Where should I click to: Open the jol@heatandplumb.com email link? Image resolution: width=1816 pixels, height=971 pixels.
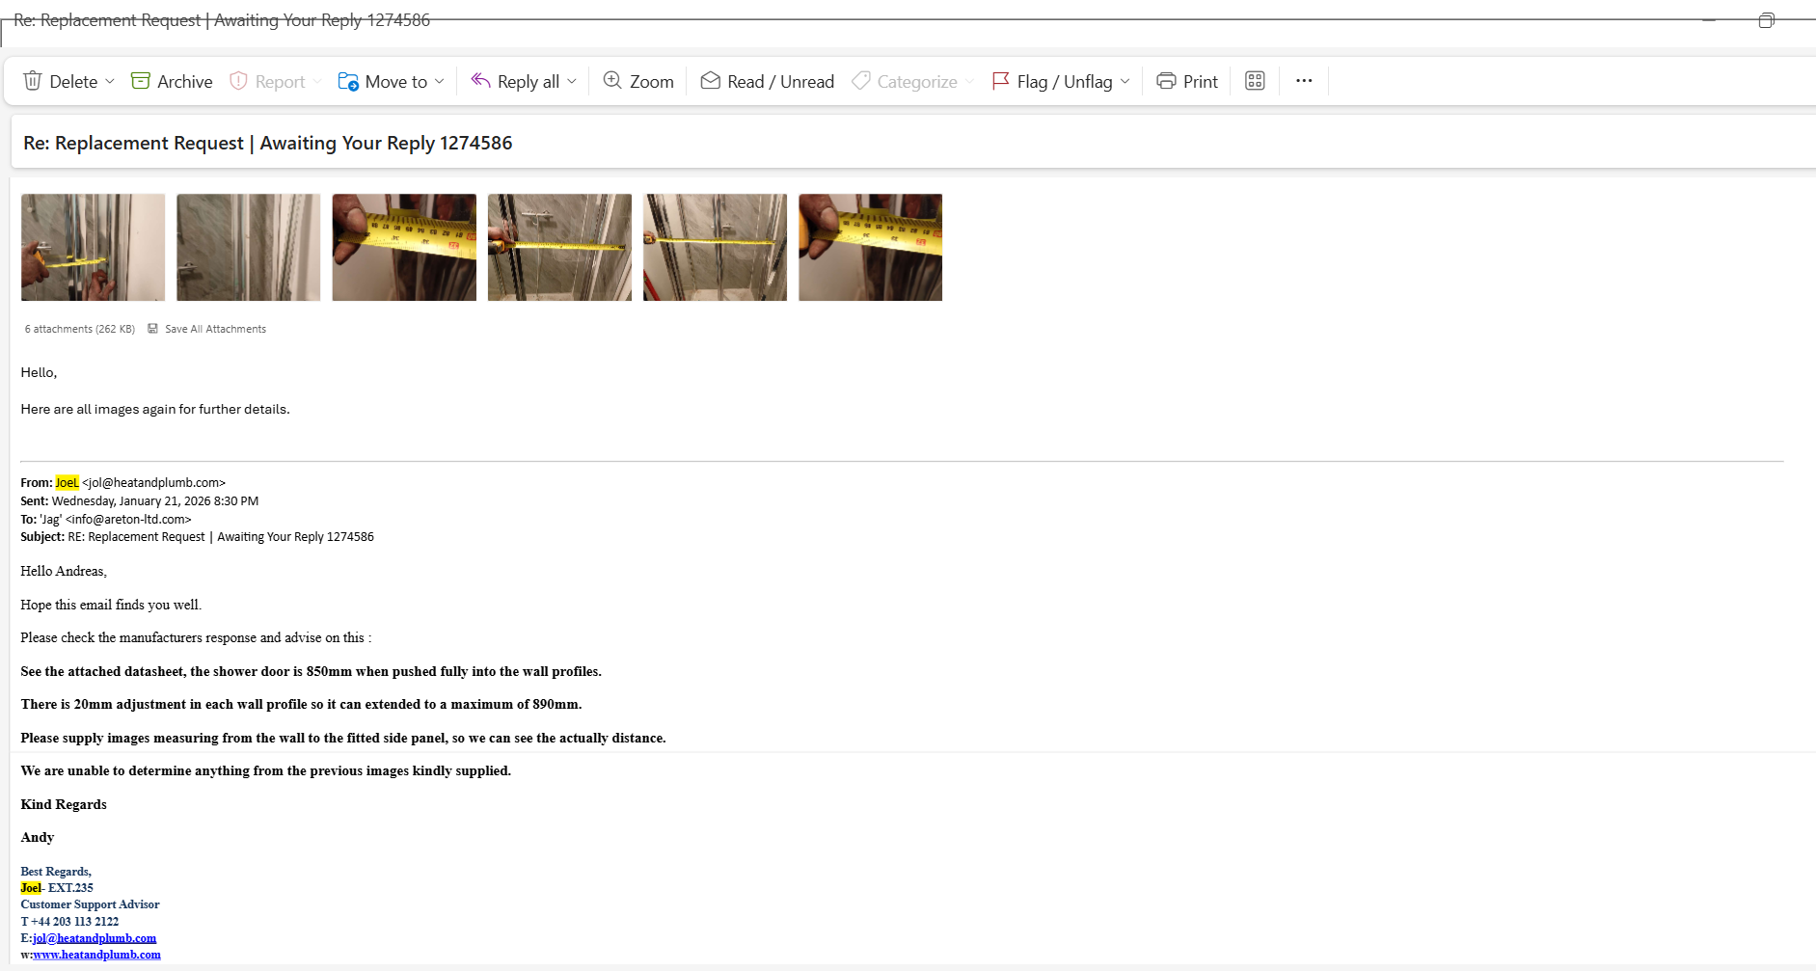click(95, 938)
